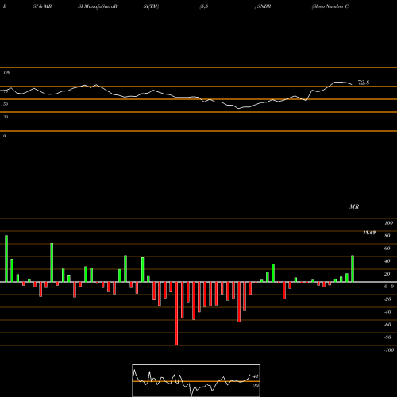Click the 40 label on MR axis

(387, 261)
